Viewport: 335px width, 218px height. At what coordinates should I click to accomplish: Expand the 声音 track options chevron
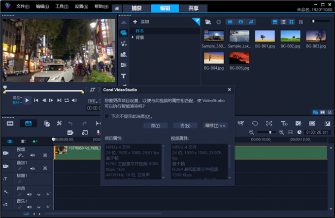(38, 194)
